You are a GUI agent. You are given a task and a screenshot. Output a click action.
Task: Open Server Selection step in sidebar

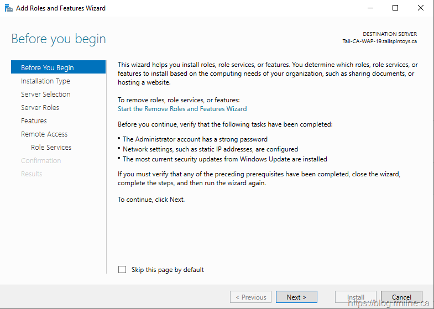coord(45,95)
